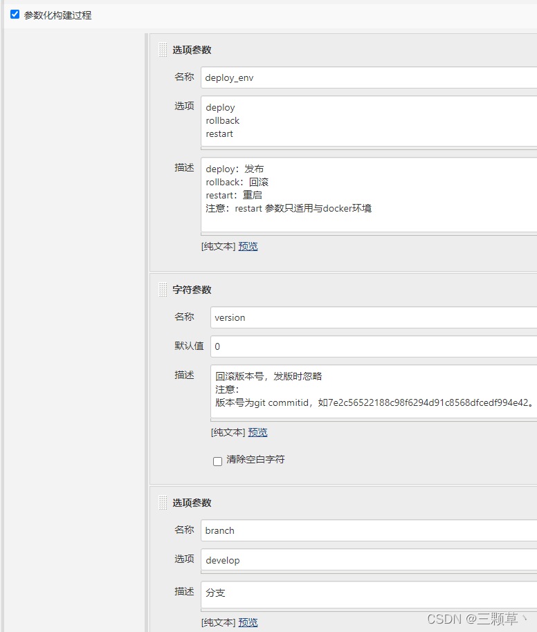
Task: Click the name field containing branch
Action: point(369,530)
